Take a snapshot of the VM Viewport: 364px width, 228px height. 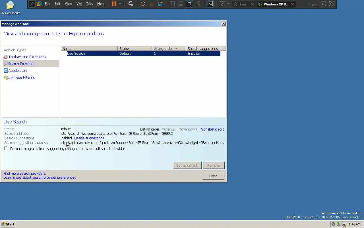(143, 4)
